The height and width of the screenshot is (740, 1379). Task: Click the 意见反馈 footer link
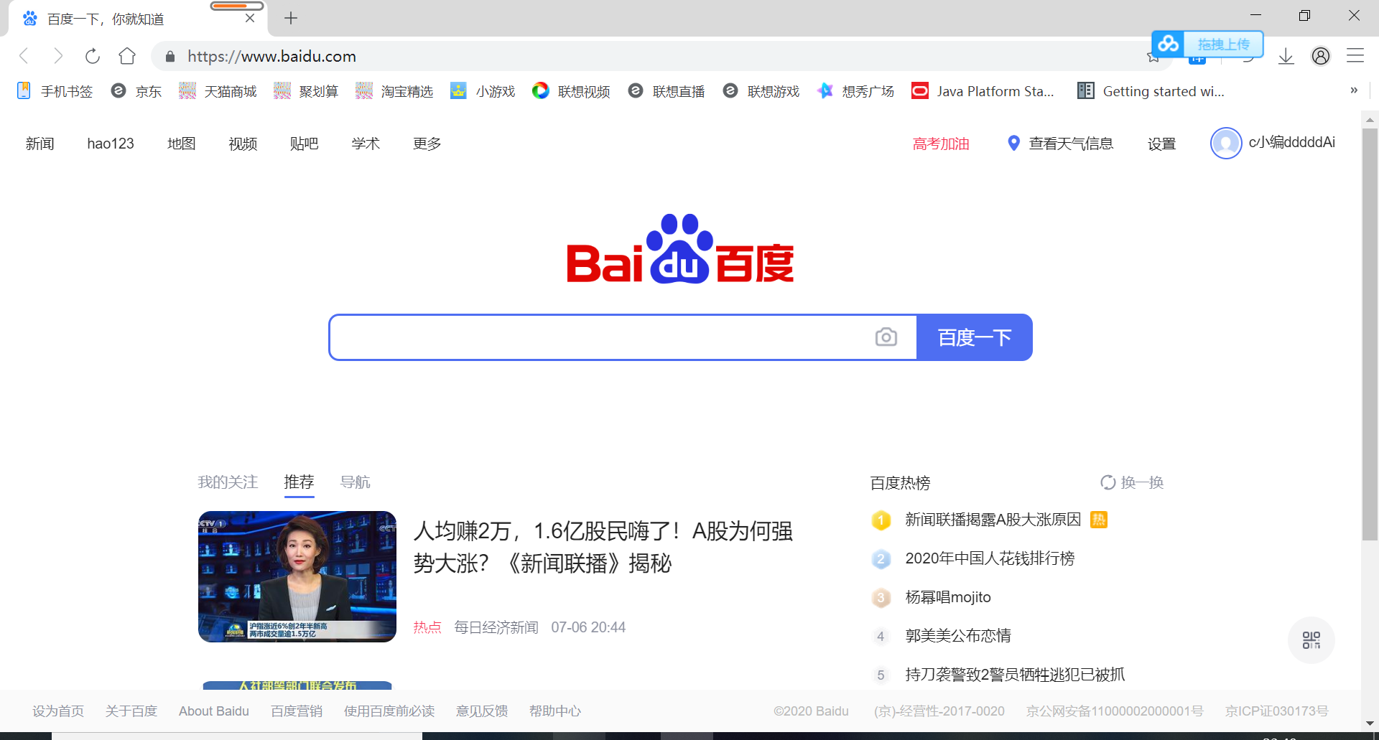[x=482, y=711]
